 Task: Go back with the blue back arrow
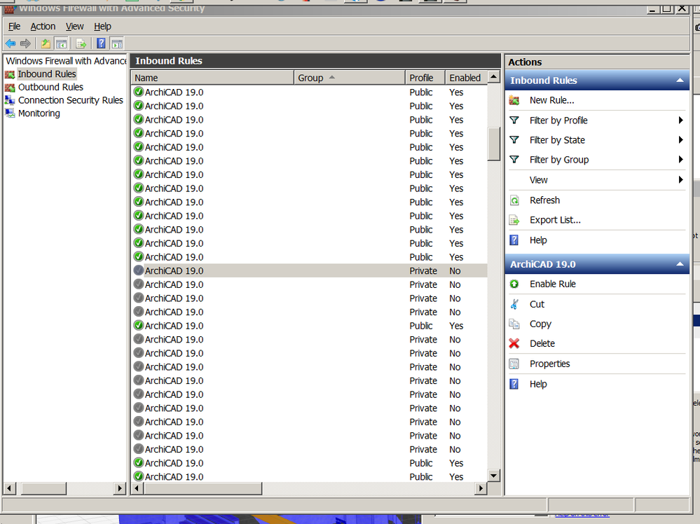click(11, 43)
